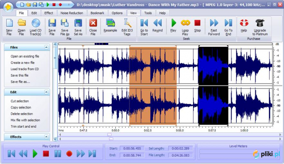Switch to the View tab
284x164 pixels.
click(x=133, y=13)
